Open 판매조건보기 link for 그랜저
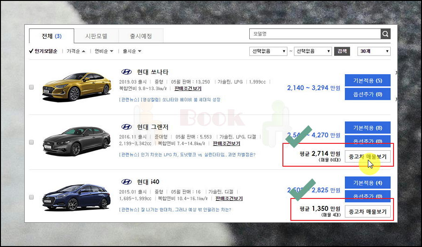Image resolution: width=422 pixels, height=247 pixels. tap(226, 143)
